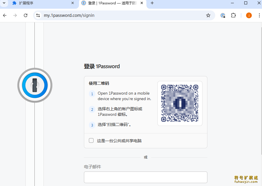The image size is (262, 186).
Task: View site information icon in address bar
Action: click(38, 15)
